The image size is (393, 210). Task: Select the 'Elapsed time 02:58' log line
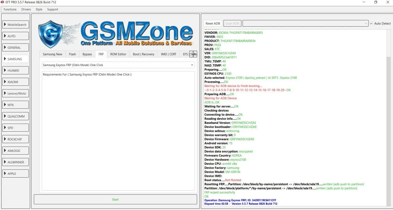241,204
